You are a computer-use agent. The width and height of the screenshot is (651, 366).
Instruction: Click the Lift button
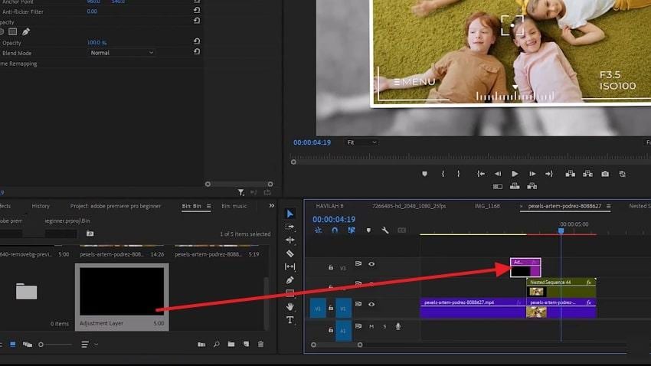[571, 174]
